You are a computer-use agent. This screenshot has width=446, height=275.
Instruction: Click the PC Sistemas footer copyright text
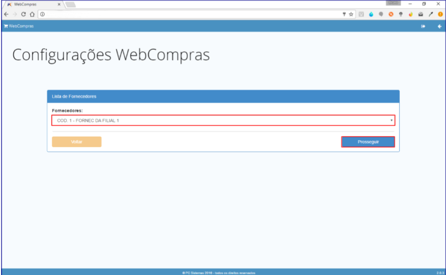pyautogui.click(x=219, y=273)
